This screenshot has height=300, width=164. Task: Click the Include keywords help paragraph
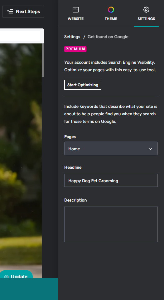111,114
